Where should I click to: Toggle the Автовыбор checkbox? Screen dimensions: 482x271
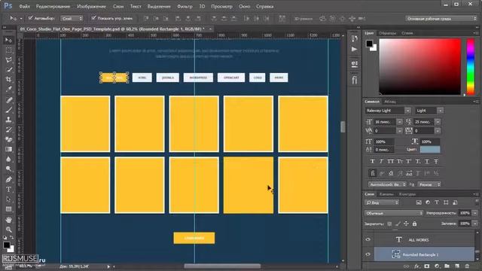pyautogui.click(x=30, y=18)
